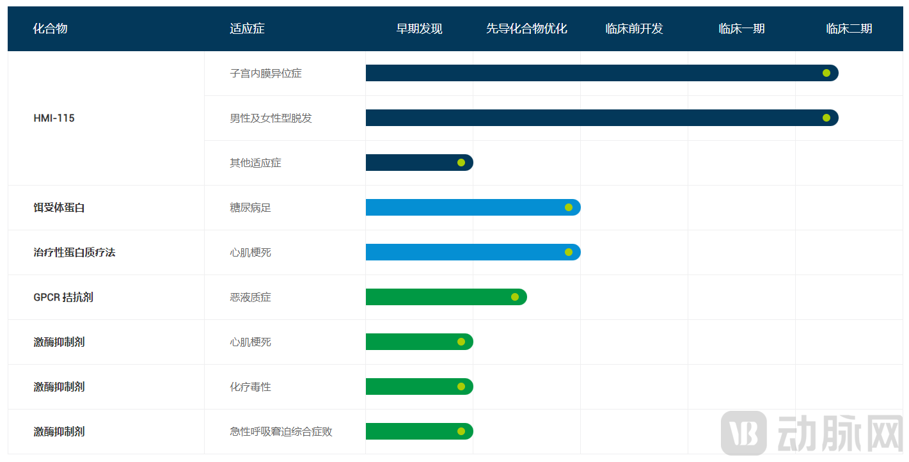
Task: Open the HMI-115 compound label
Action: click(x=54, y=118)
